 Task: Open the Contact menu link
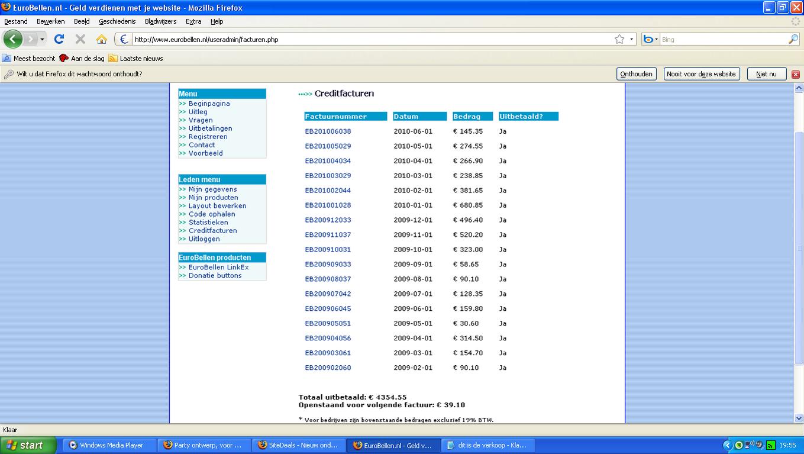point(202,145)
